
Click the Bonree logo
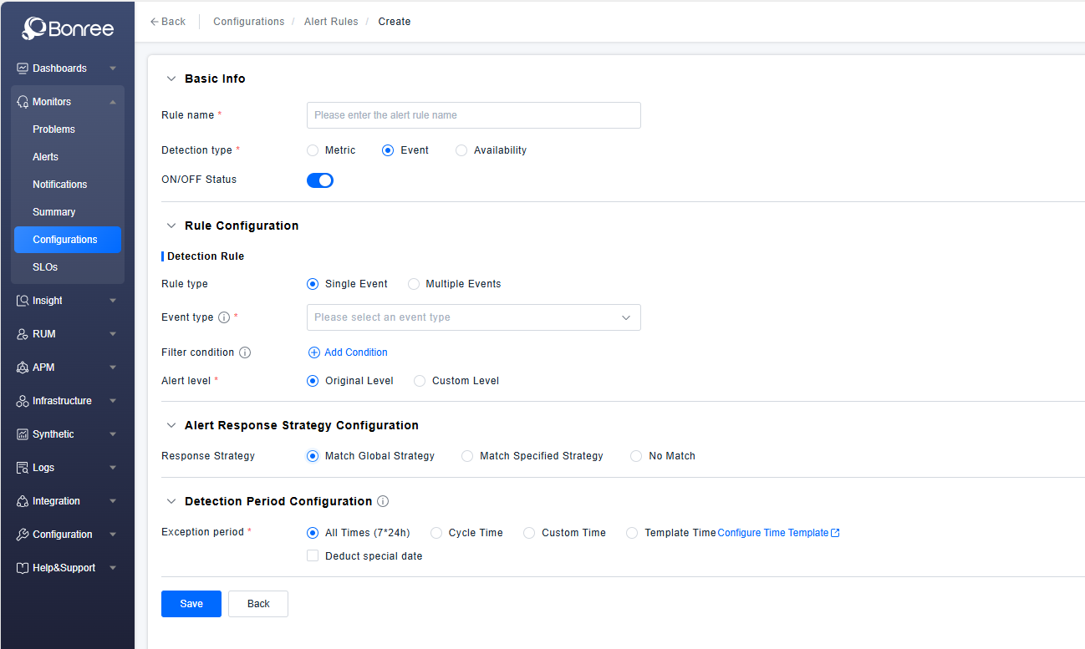(67, 28)
